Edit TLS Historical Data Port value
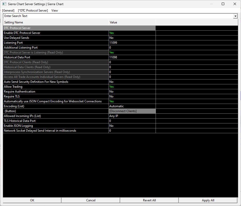 click(x=132, y=121)
